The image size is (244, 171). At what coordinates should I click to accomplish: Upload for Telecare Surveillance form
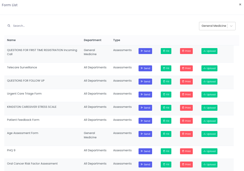tap(209, 68)
